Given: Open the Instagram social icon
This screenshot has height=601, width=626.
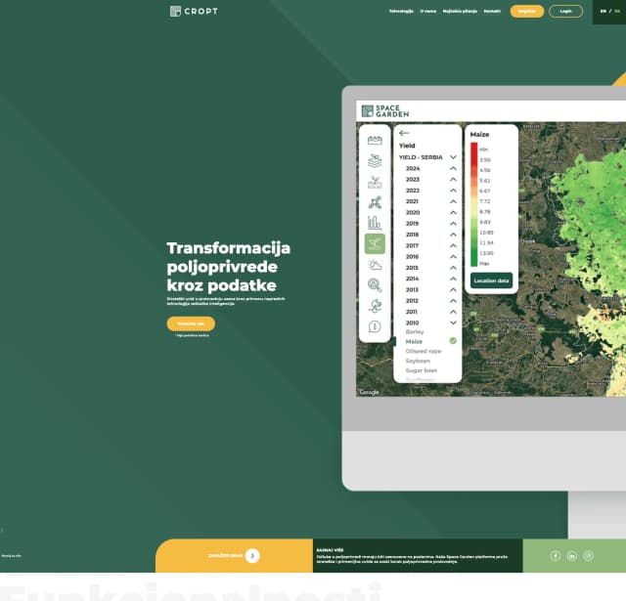Looking at the screenshot, I should [589, 556].
